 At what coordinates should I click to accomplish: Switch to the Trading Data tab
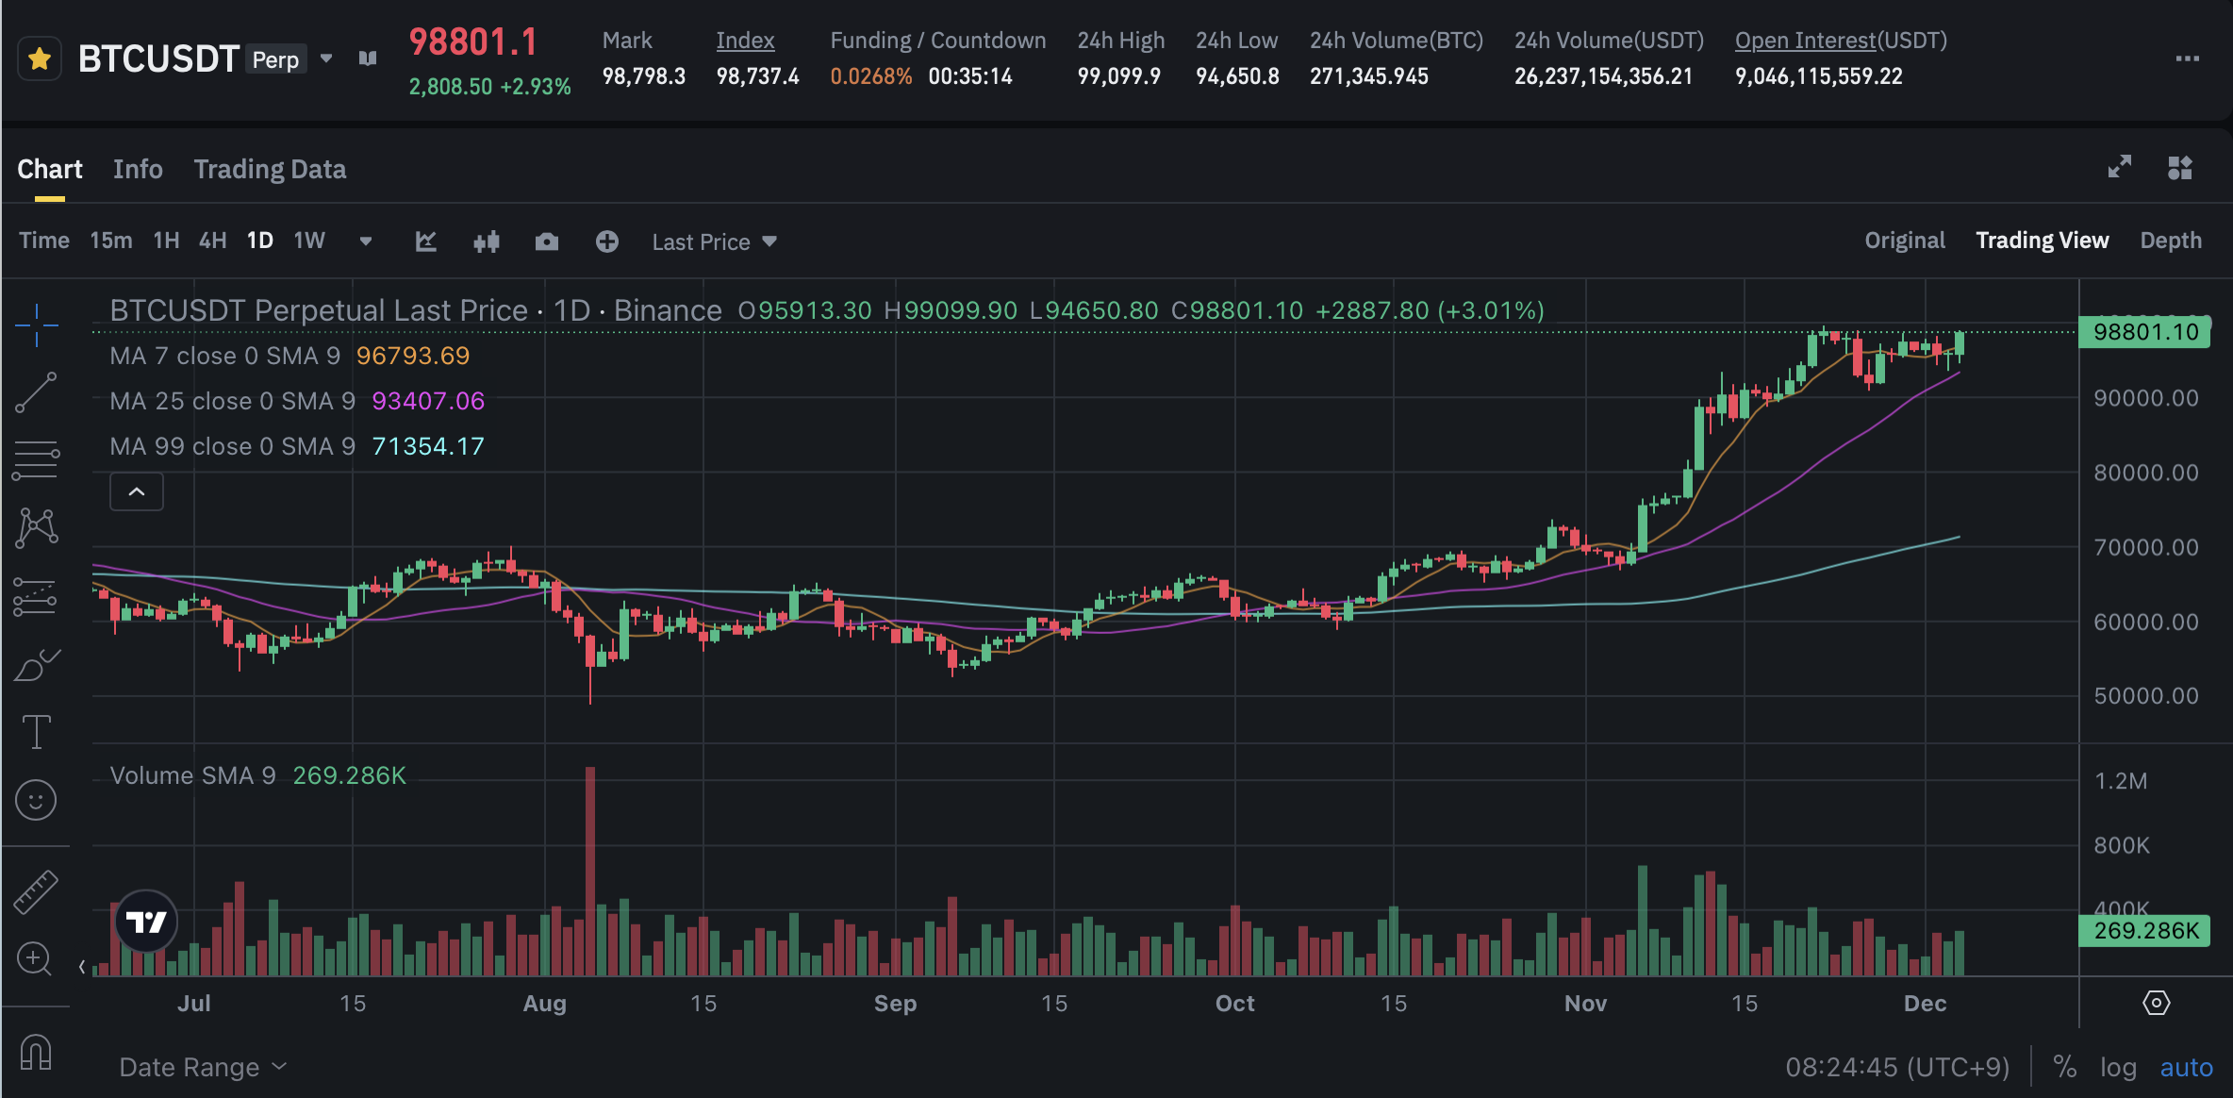(270, 169)
